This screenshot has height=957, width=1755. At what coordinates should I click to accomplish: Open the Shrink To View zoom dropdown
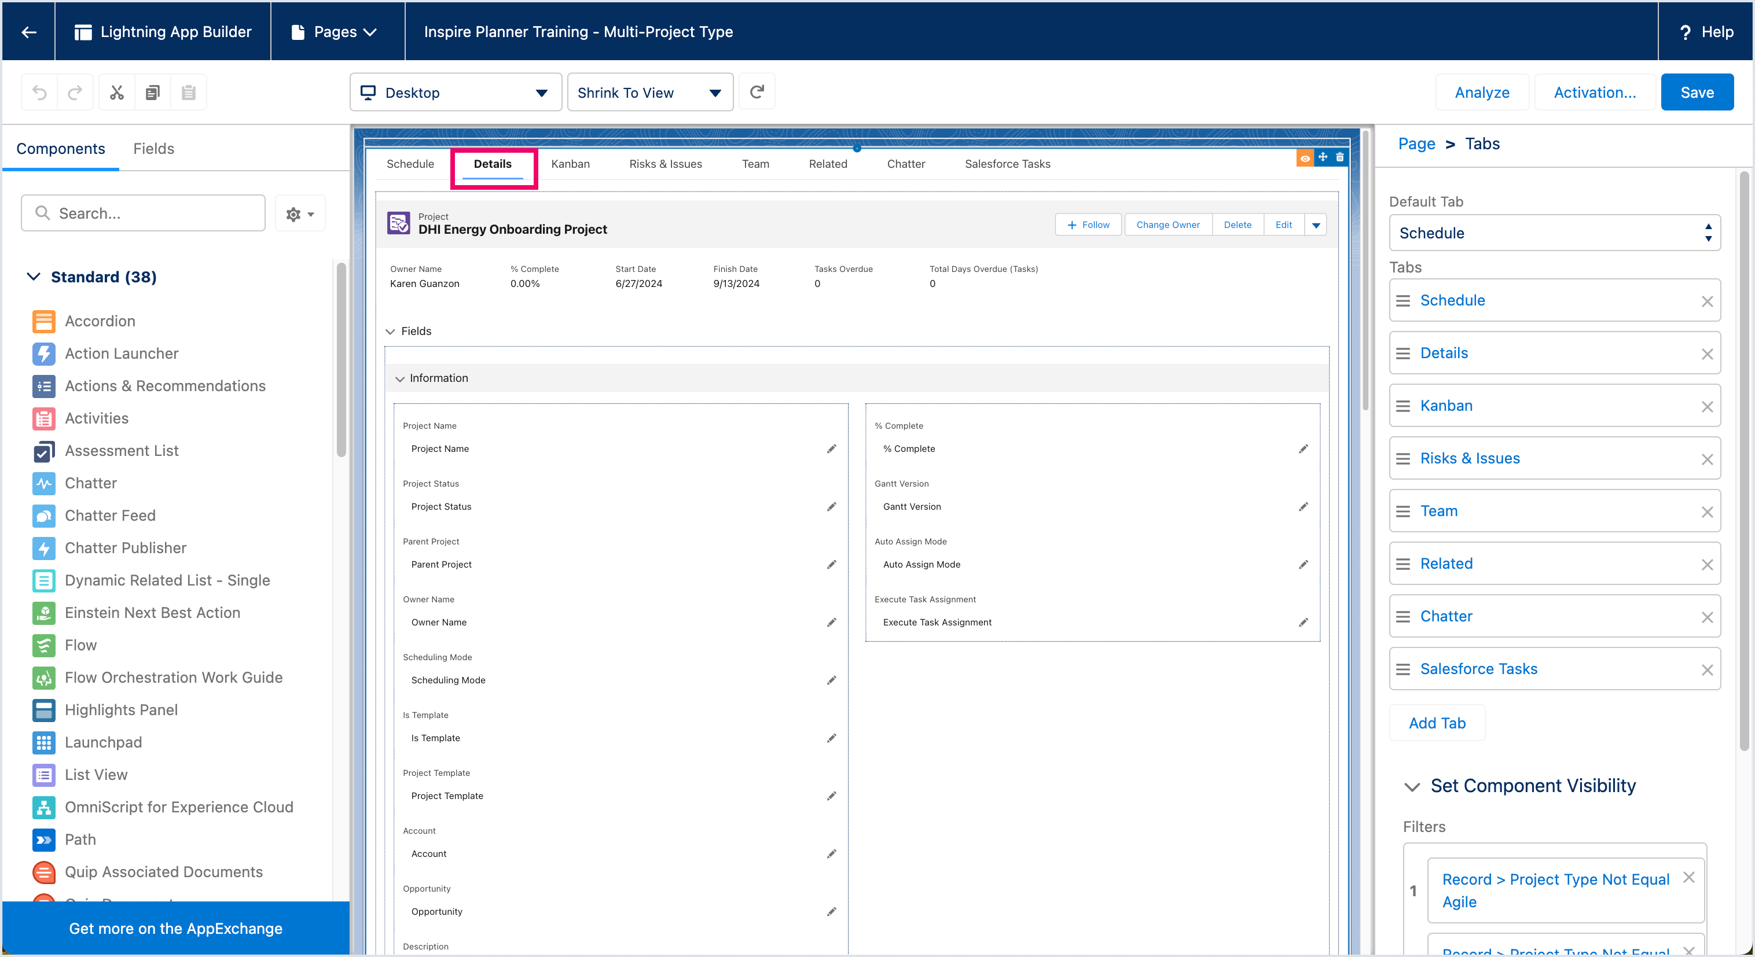pos(650,92)
